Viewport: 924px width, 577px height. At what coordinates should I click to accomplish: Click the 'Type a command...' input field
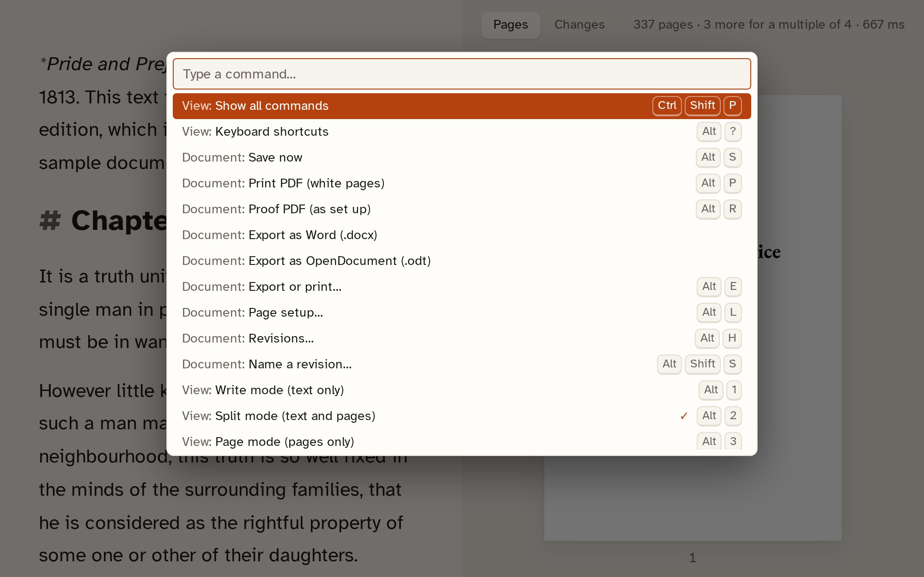pos(462,74)
